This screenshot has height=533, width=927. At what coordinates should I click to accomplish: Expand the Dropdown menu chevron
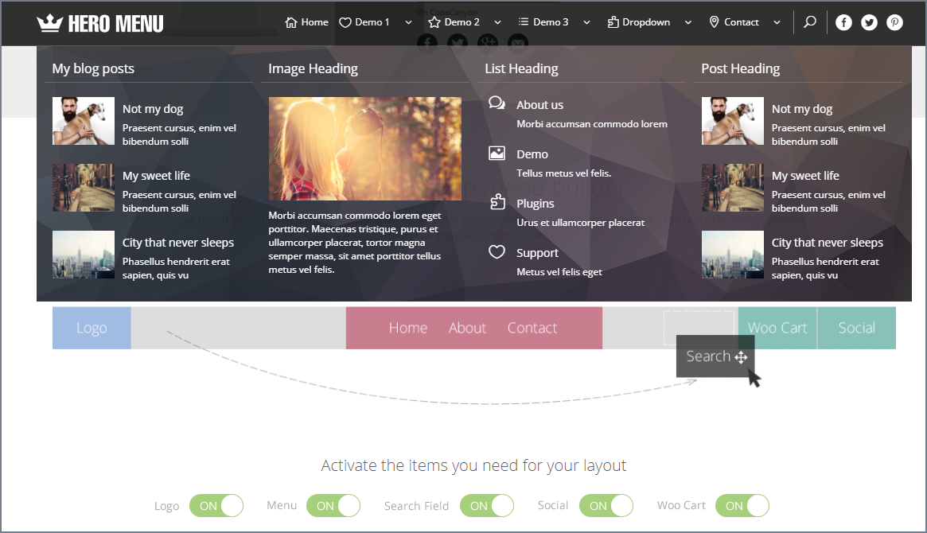[688, 22]
